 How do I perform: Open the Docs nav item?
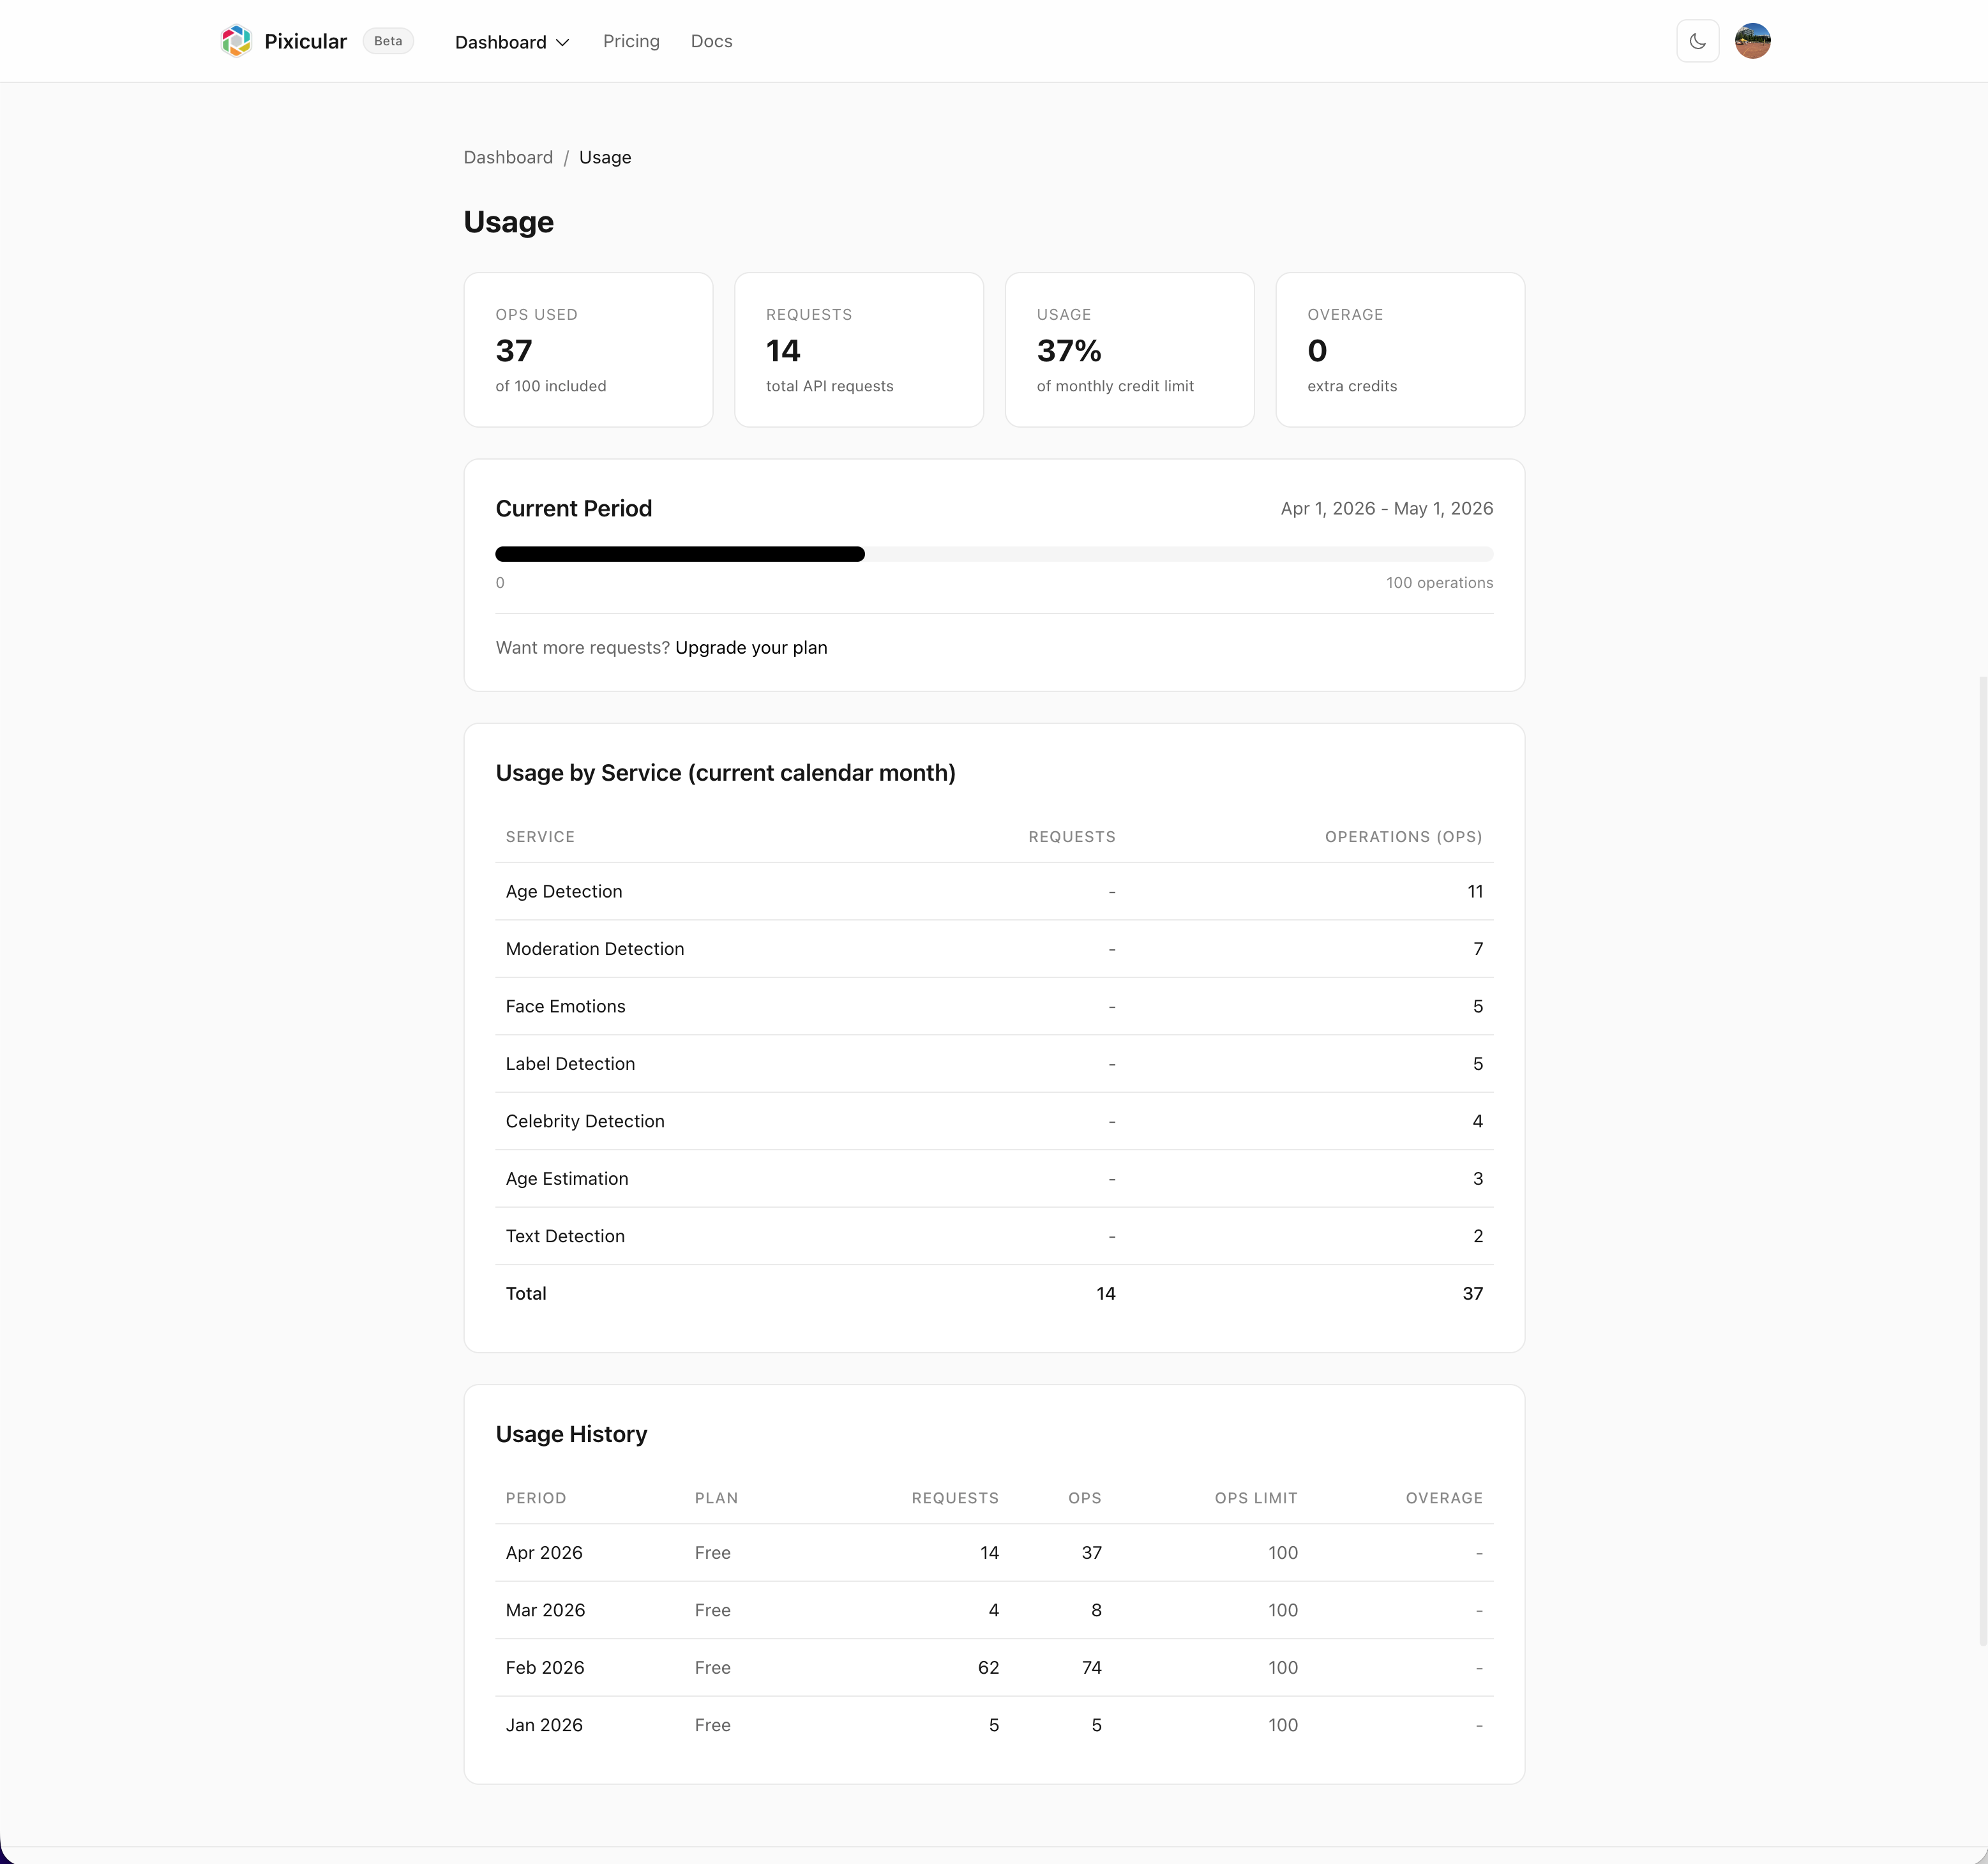tap(711, 41)
